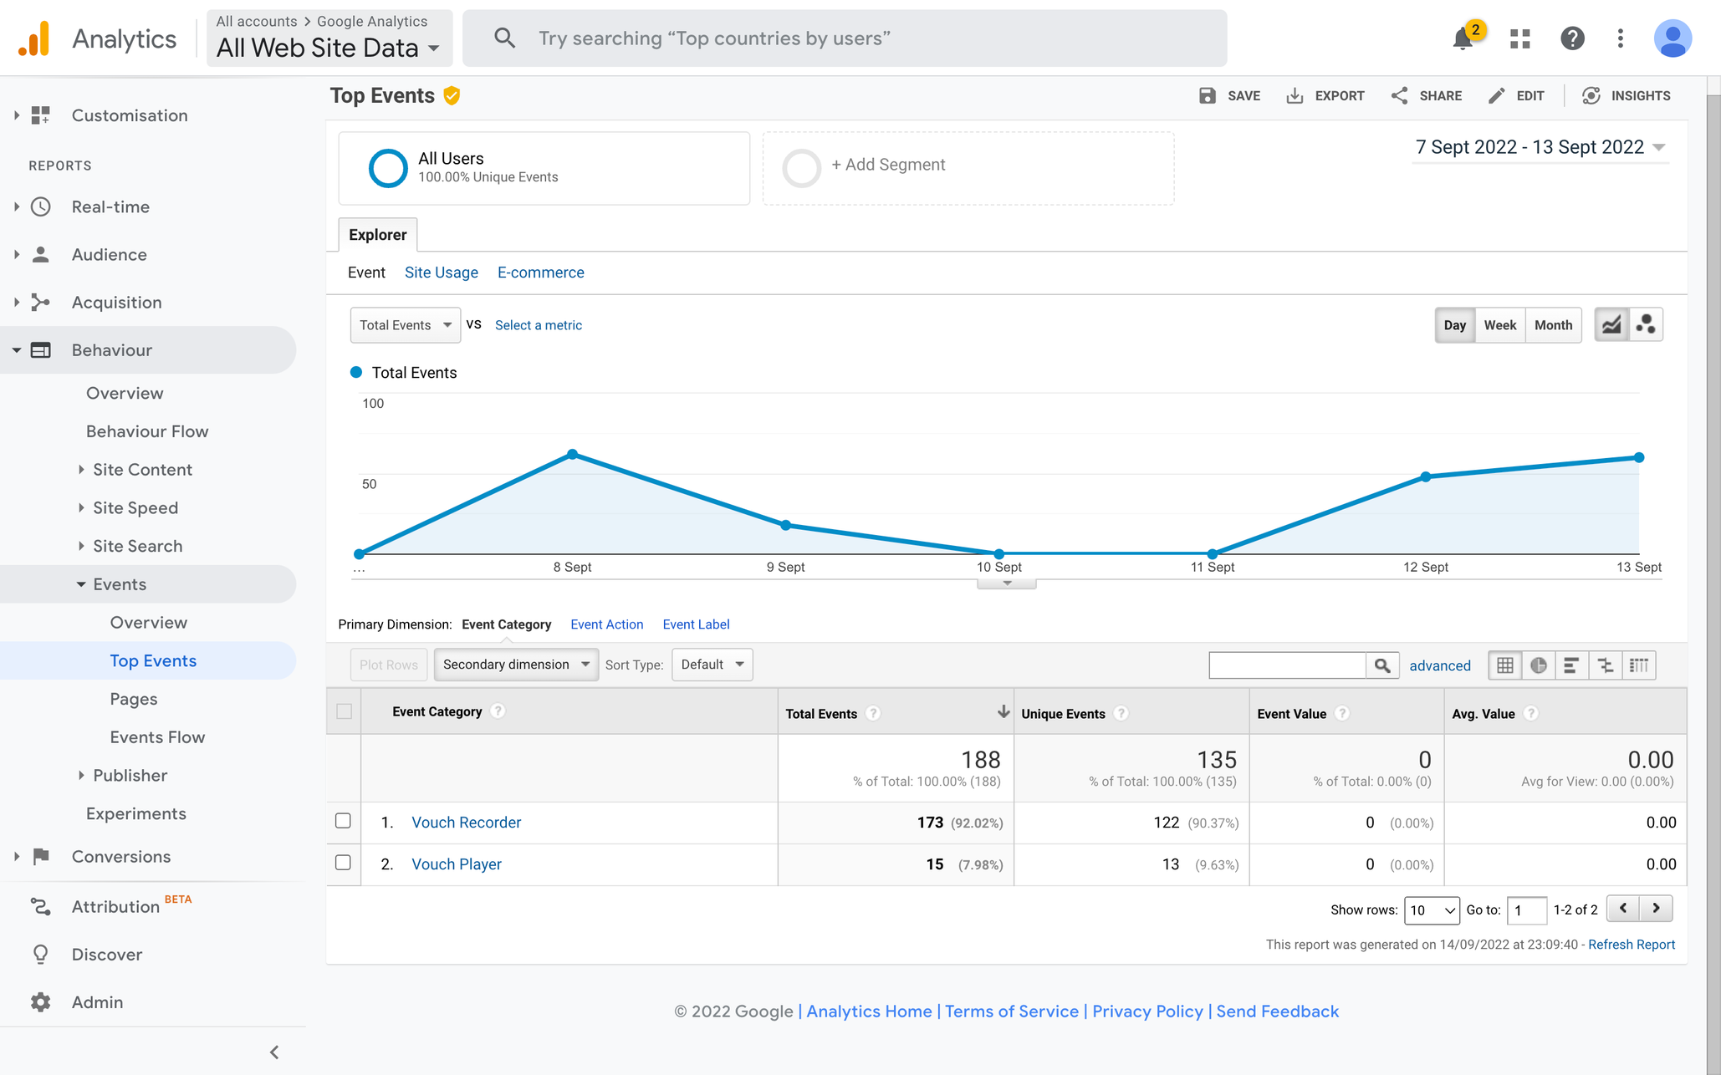The image size is (1721, 1075).
Task: Tick the select-all checkbox in table header
Action: tap(344, 711)
